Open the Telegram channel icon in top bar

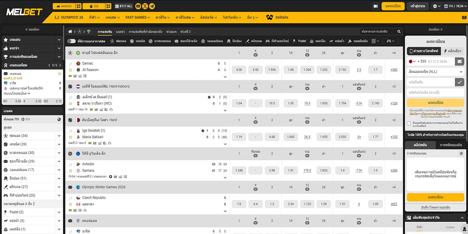152,6
